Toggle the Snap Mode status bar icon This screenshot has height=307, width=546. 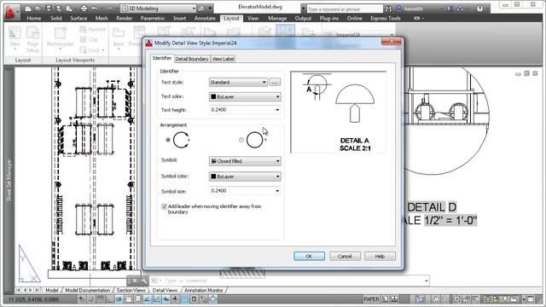point(90,299)
